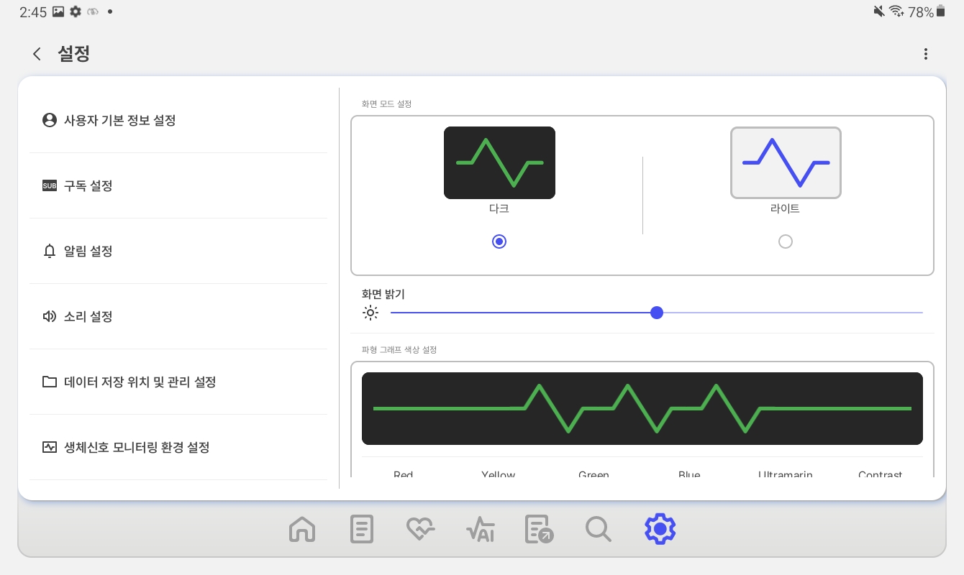Image resolution: width=964 pixels, height=575 pixels.
Task: Click the sun brightness icon
Action: pos(370,313)
